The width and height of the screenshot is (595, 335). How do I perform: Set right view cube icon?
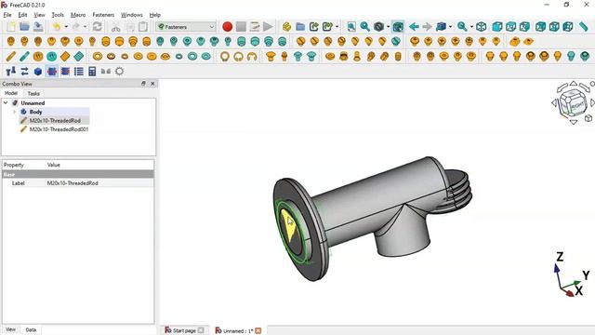point(524,27)
